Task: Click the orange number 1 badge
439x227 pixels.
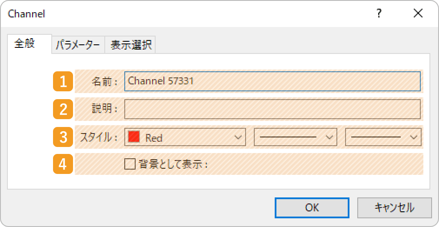Action: pyautogui.click(x=63, y=82)
